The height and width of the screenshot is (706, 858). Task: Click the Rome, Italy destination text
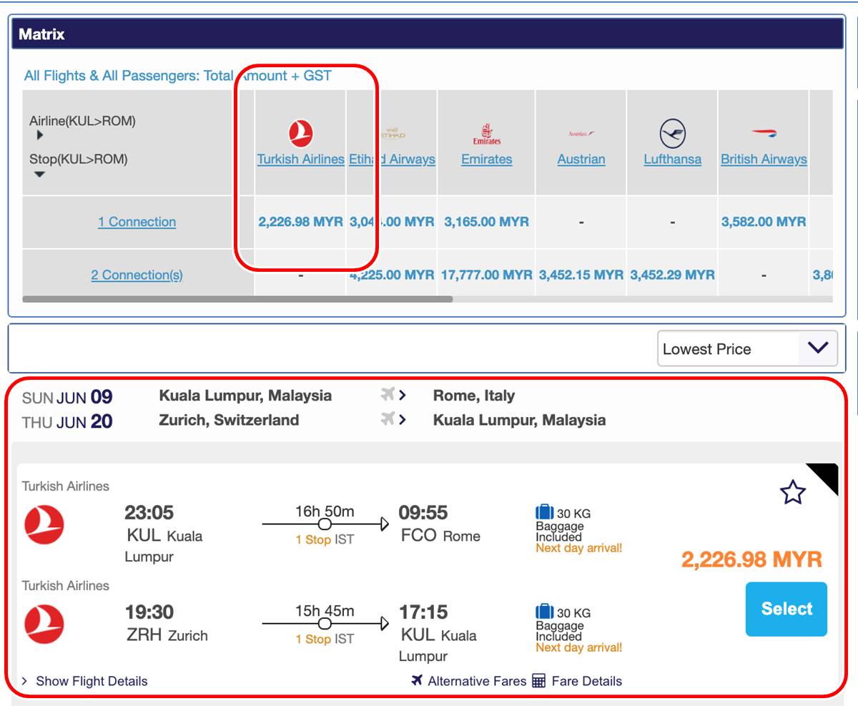474,396
